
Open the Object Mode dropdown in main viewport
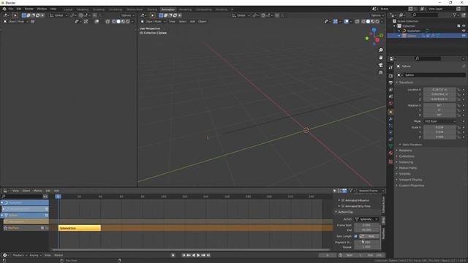153,21
